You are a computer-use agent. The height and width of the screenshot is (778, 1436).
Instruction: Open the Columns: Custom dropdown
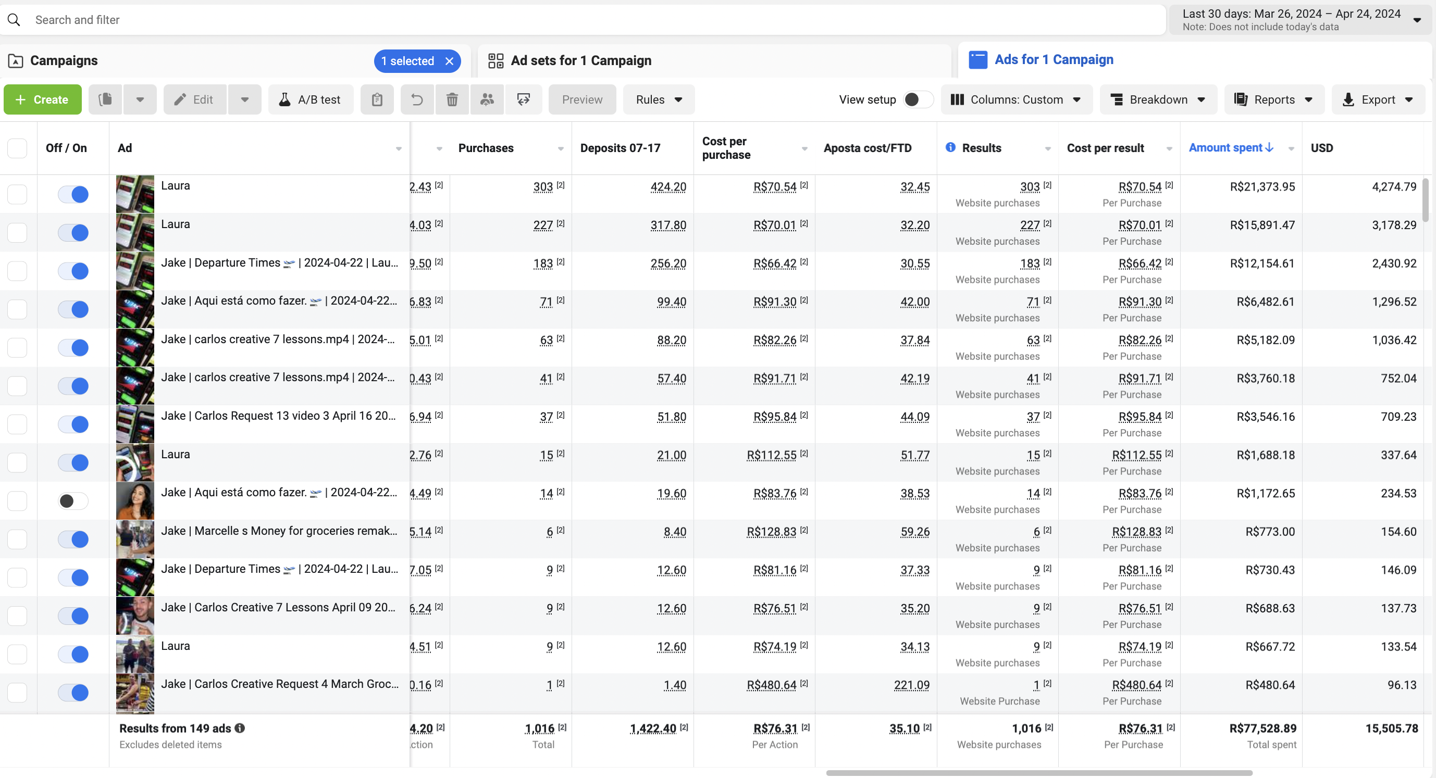coord(1017,99)
